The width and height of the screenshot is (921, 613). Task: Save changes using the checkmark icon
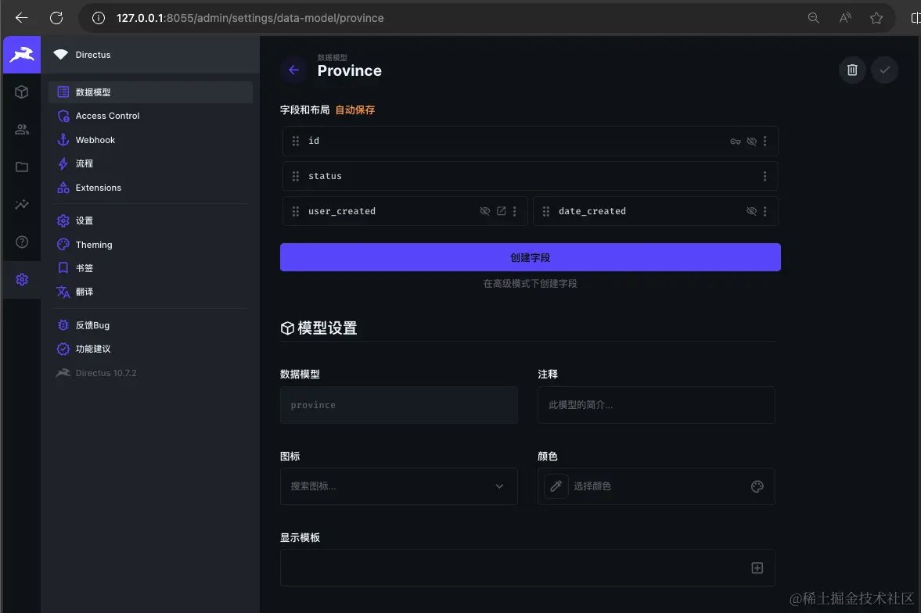[884, 70]
